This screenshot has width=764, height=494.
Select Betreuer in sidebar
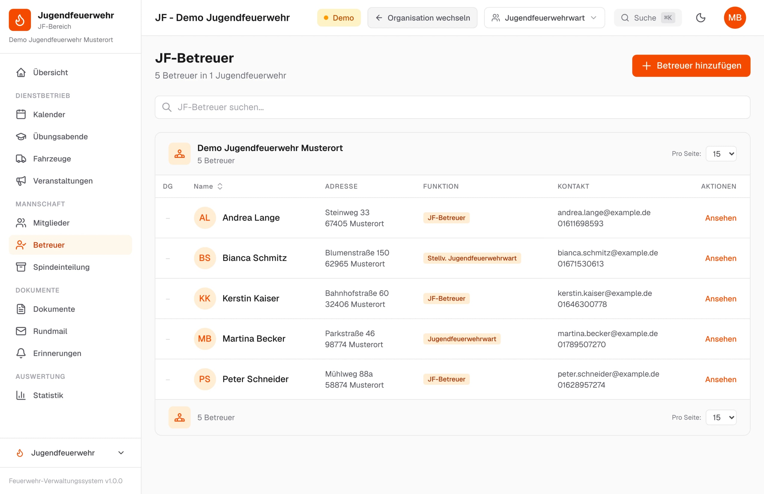point(70,245)
